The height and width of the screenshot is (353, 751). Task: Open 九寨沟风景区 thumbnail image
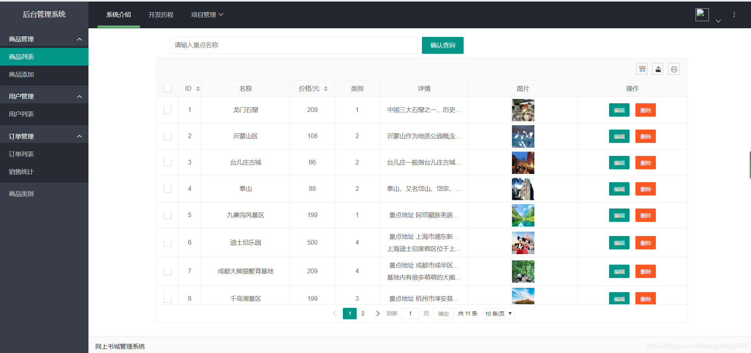click(x=523, y=215)
